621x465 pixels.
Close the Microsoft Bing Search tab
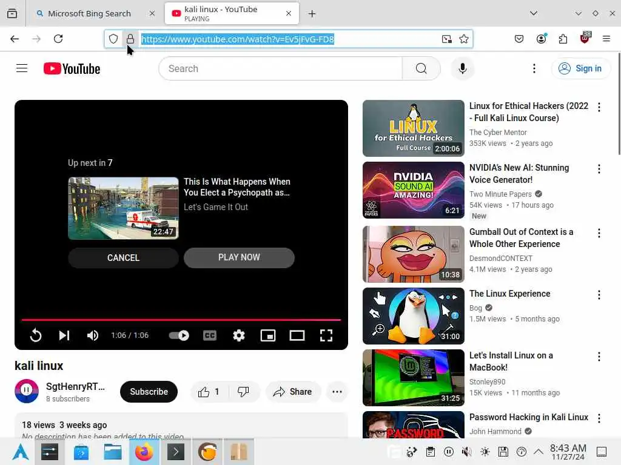pos(152,13)
